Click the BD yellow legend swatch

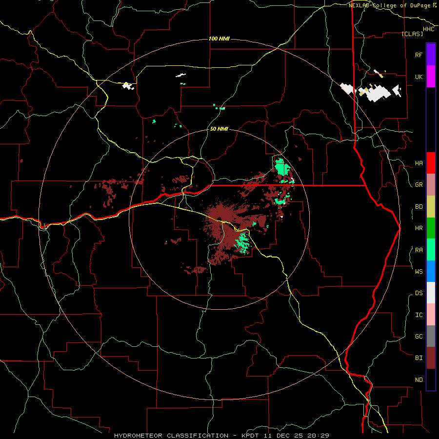click(x=431, y=207)
